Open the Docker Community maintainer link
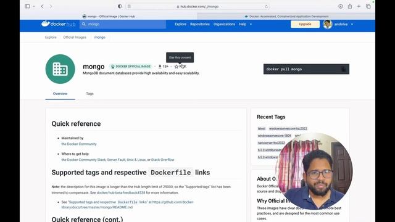The image size is (395, 222). pyautogui.click(x=79, y=144)
